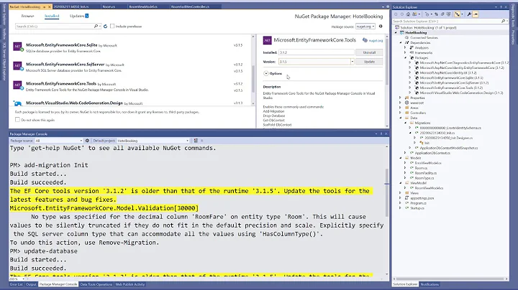Click CodeGeneration.Design package icon
This screenshot has height=290, width=518.
coord(17,103)
